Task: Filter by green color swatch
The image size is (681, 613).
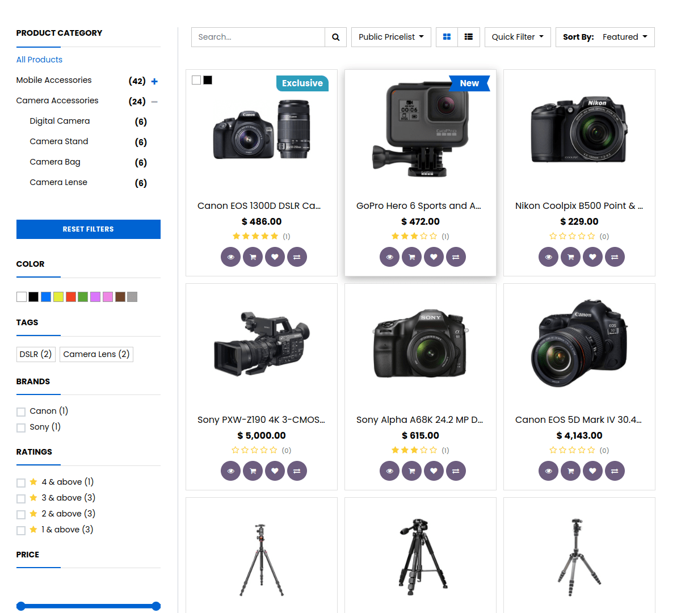Action: pos(83,297)
